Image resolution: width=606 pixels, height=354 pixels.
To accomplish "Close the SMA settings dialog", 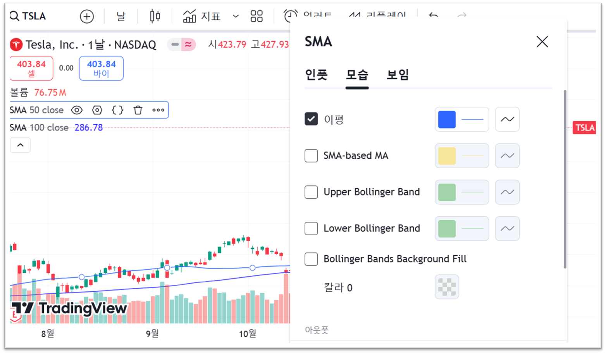I will point(542,41).
